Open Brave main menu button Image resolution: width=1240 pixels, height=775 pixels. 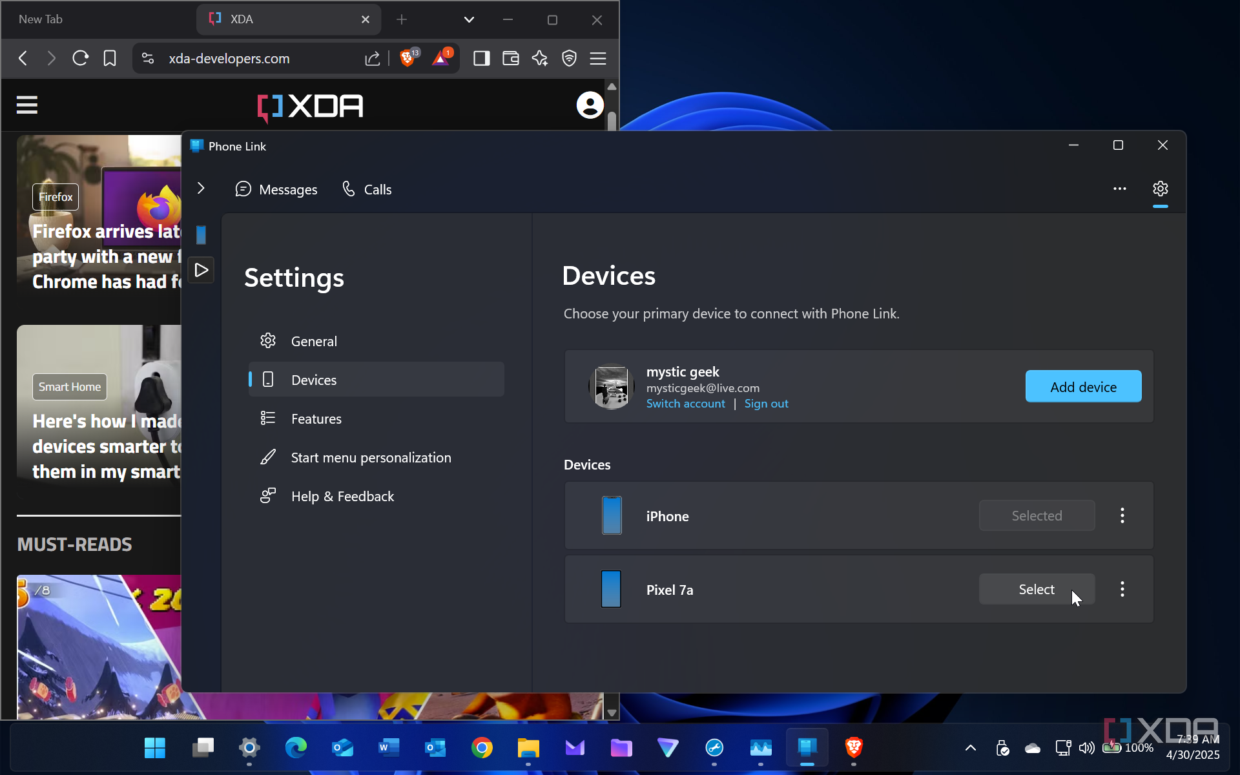pyautogui.click(x=598, y=58)
